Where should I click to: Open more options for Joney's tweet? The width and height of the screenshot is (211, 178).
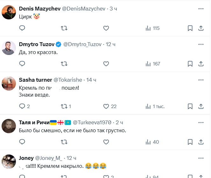(x=201, y=158)
